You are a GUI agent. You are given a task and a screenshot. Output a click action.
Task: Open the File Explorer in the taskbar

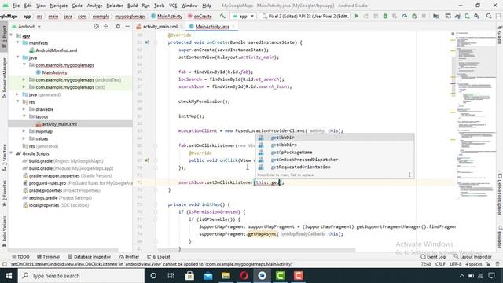(226, 276)
